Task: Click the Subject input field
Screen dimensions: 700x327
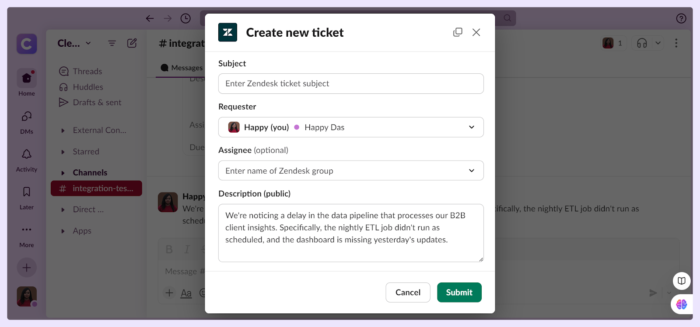Action: [351, 83]
